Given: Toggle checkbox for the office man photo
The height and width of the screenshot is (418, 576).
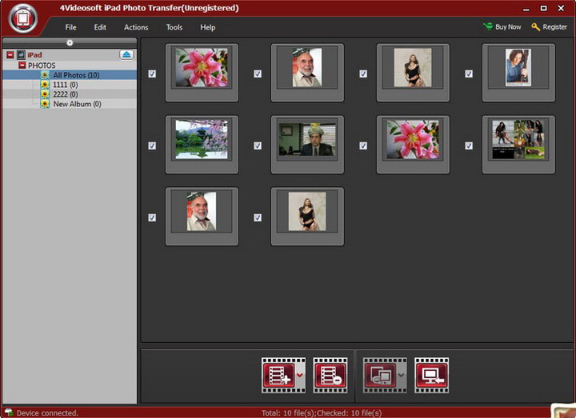Looking at the screenshot, I should 258,146.
